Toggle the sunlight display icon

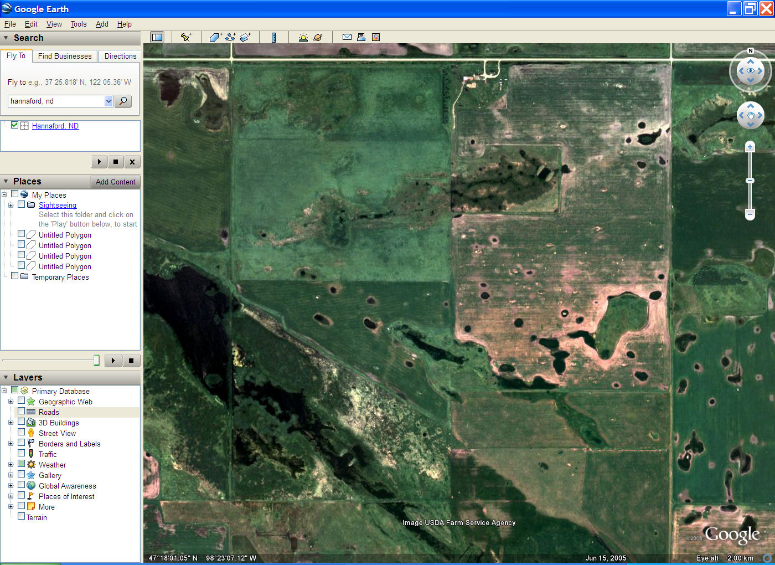tap(303, 37)
